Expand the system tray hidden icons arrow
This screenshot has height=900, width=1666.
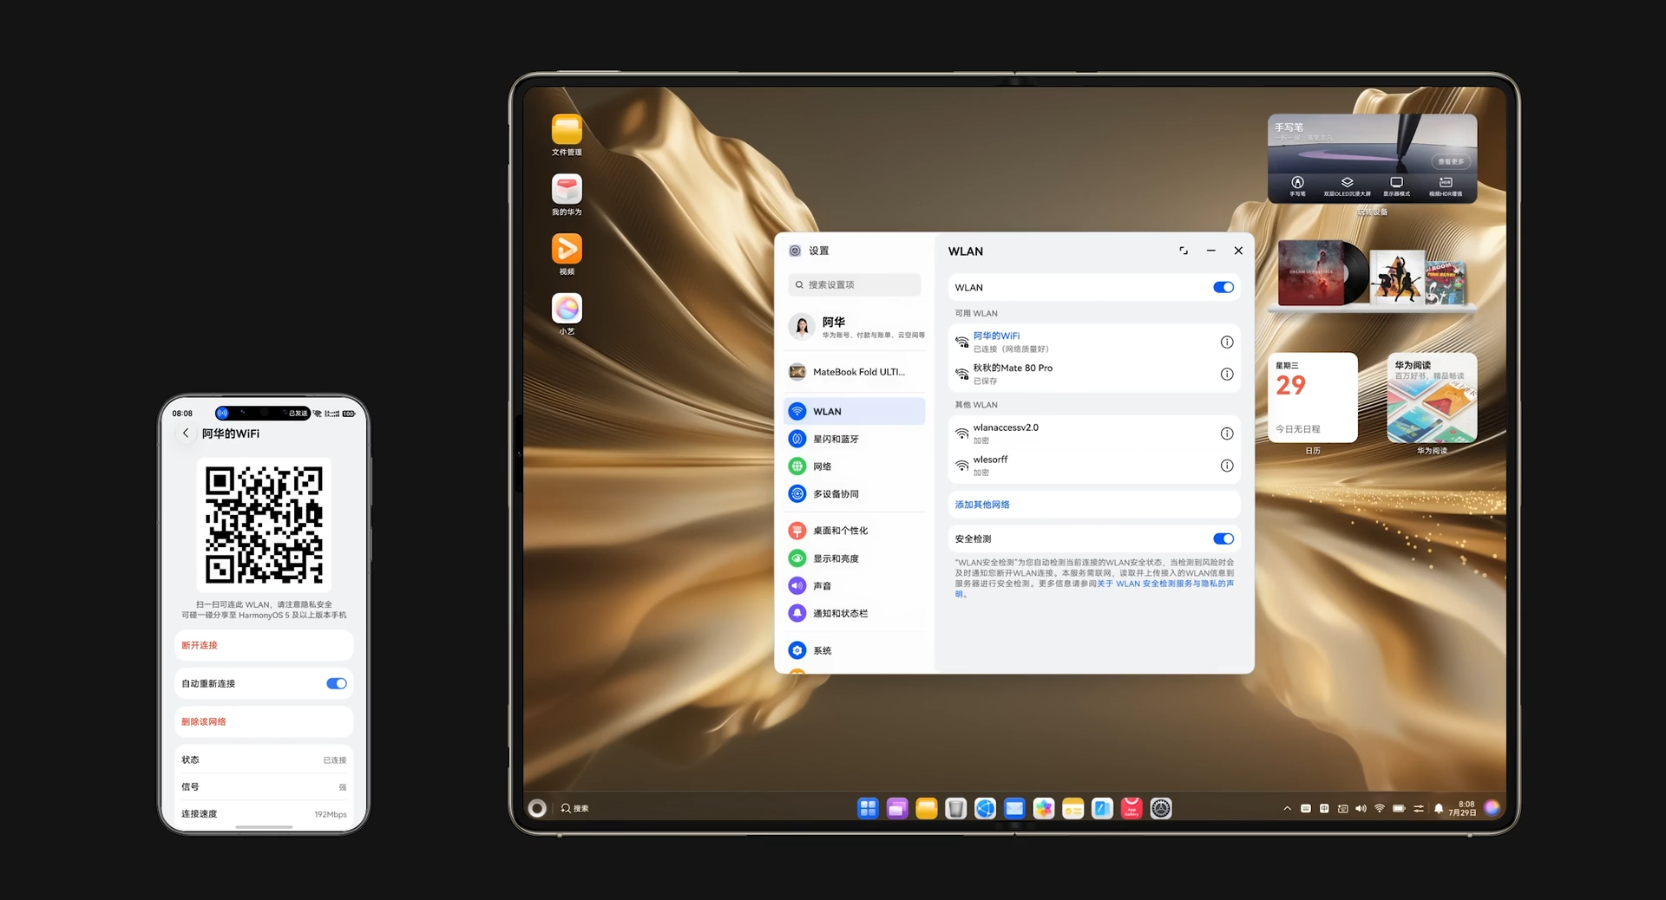(x=1287, y=808)
